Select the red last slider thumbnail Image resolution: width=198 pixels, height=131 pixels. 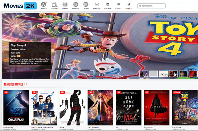[x=193, y=74]
